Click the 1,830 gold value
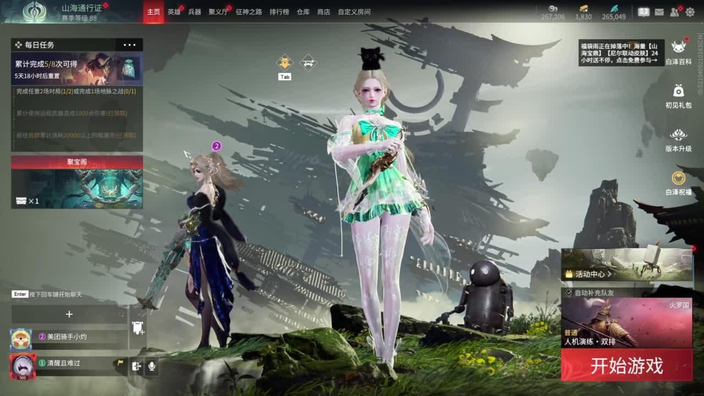The width and height of the screenshot is (704, 396). [x=584, y=17]
